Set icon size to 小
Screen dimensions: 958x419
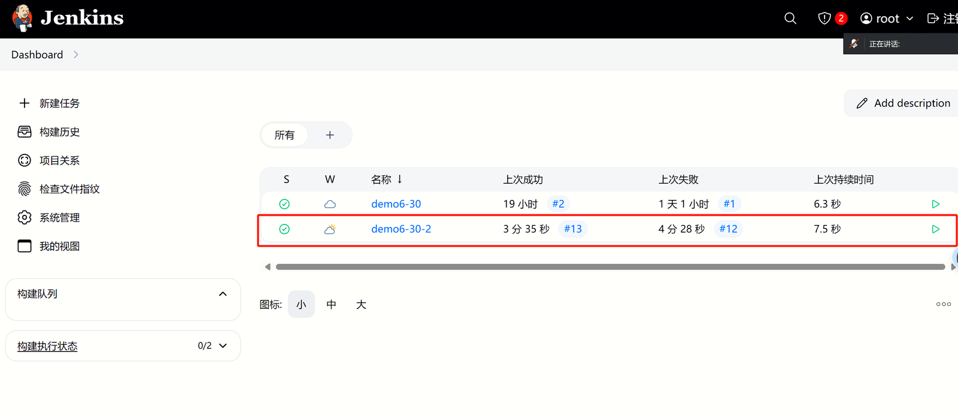point(301,304)
